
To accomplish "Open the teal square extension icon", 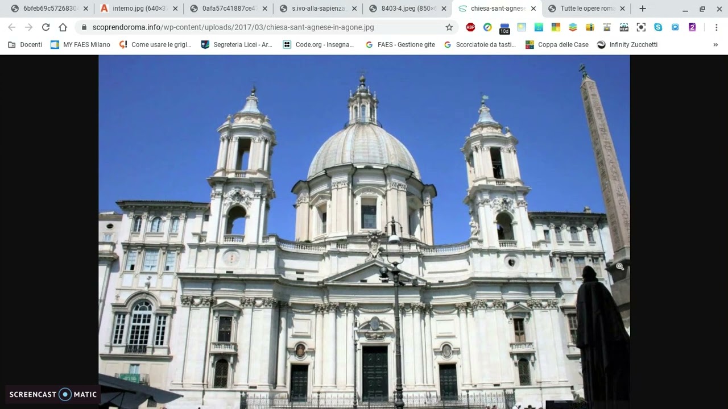I will [x=539, y=27].
